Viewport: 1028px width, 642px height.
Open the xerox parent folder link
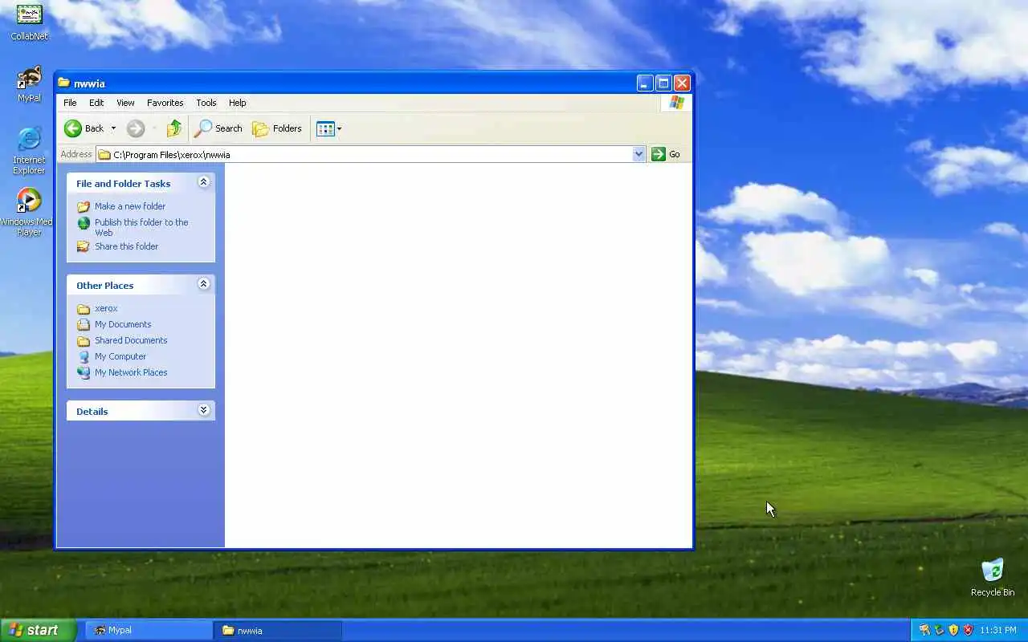point(106,308)
